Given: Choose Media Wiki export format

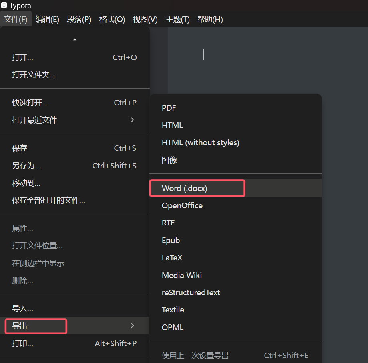Looking at the screenshot, I should click(x=235, y=275).
